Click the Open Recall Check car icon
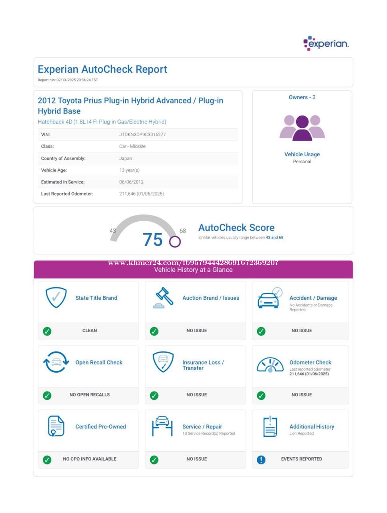 pos(56,362)
